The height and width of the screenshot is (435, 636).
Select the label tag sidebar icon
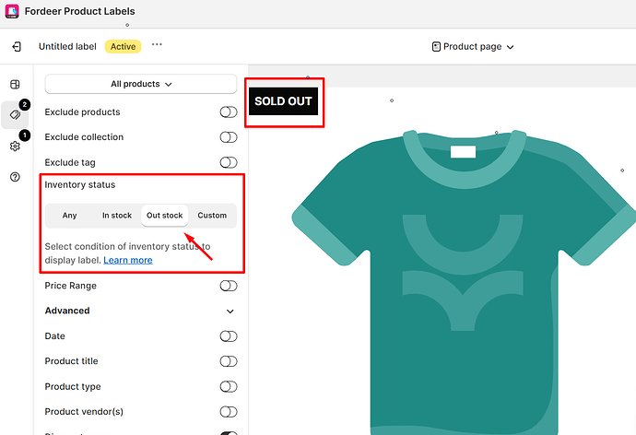coord(15,115)
